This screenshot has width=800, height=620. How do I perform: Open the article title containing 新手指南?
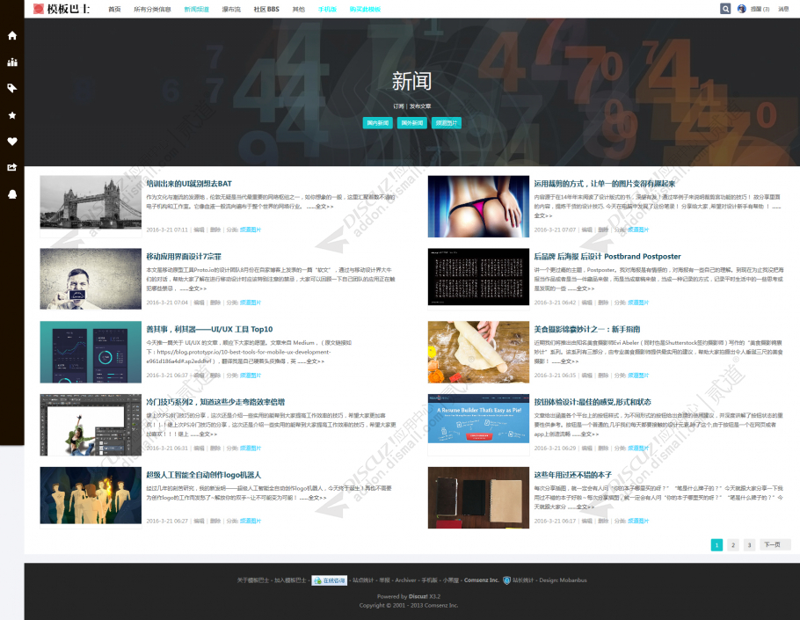click(x=586, y=329)
